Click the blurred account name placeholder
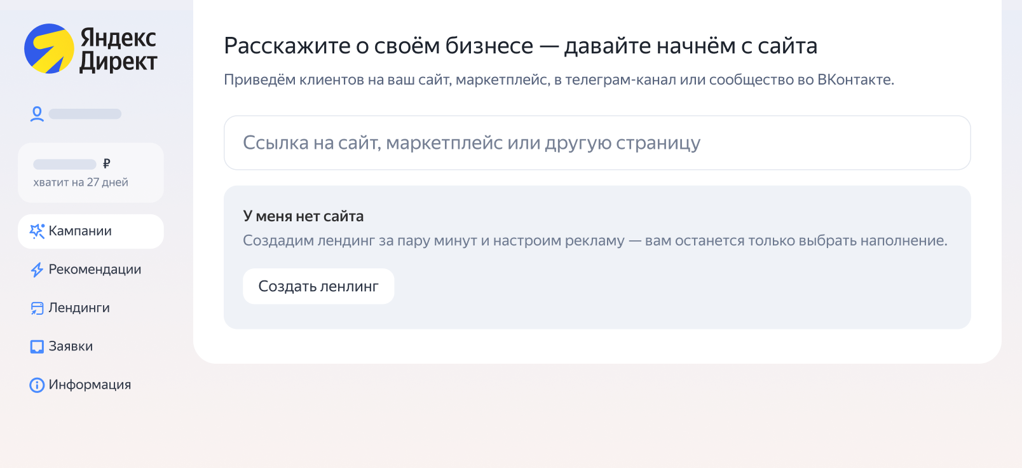 pos(85,114)
